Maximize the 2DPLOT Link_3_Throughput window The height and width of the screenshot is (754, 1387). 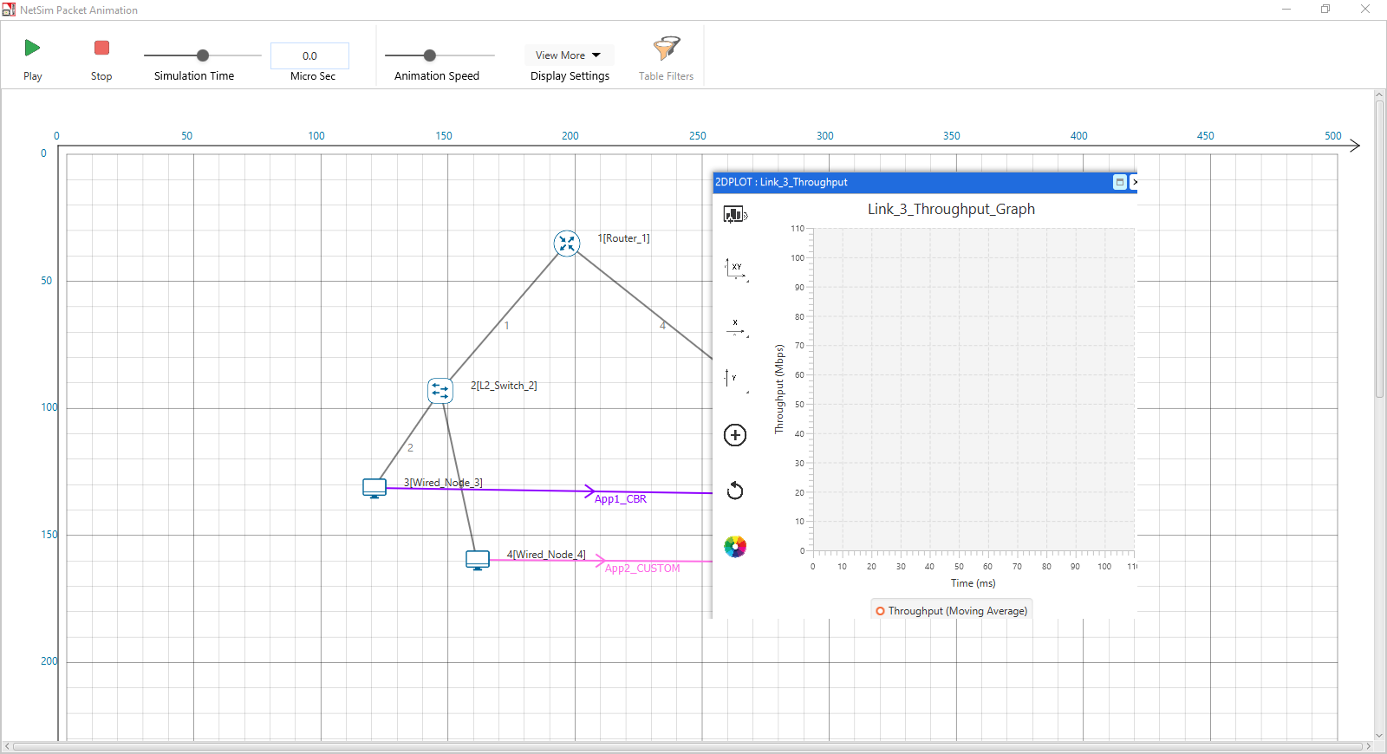1120,182
